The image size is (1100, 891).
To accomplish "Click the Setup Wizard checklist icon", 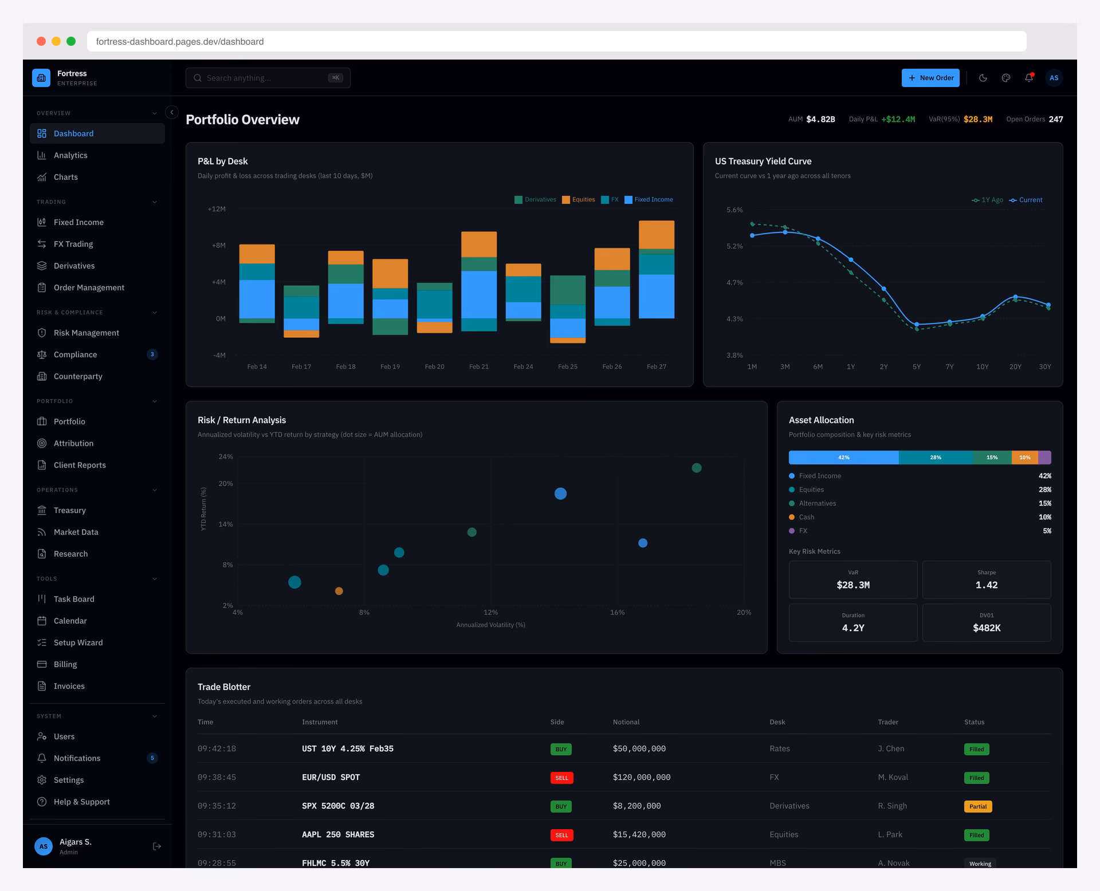I will tap(42, 642).
